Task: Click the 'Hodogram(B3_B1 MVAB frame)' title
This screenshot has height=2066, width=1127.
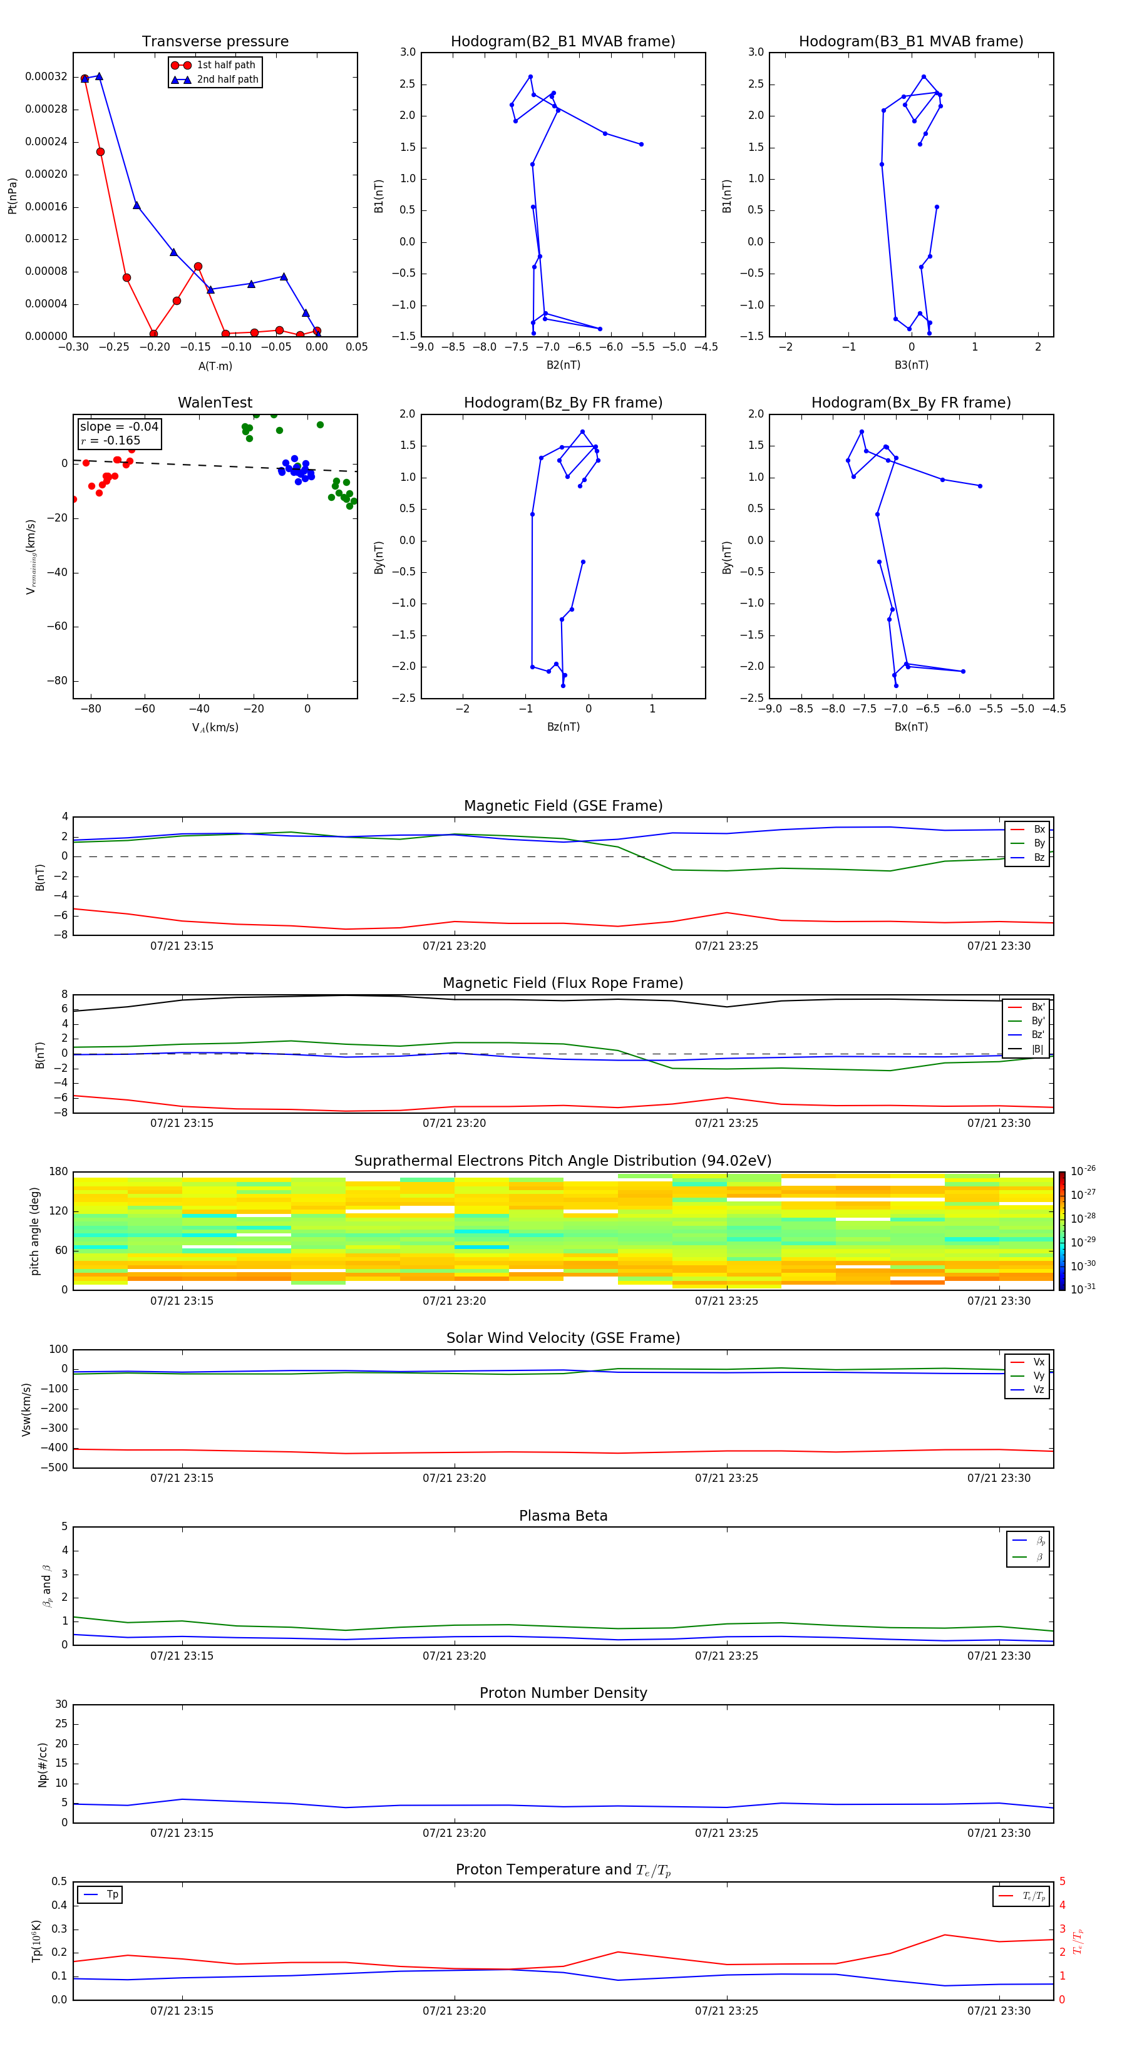Action: (x=911, y=41)
